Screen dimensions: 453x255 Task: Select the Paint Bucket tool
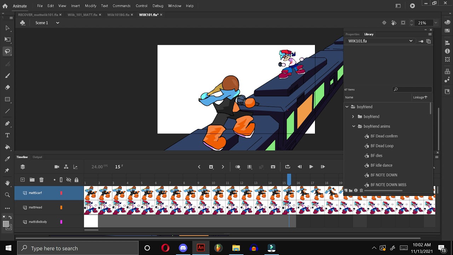click(x=7, y=147)
